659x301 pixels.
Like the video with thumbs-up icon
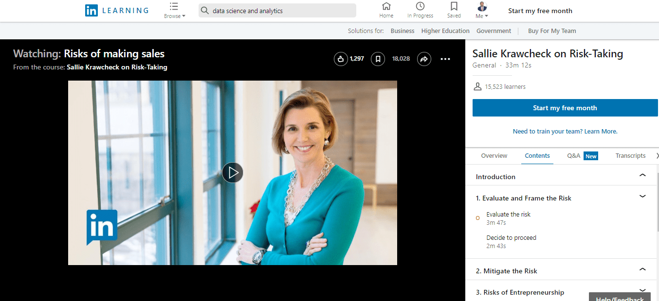click(341, 59)
